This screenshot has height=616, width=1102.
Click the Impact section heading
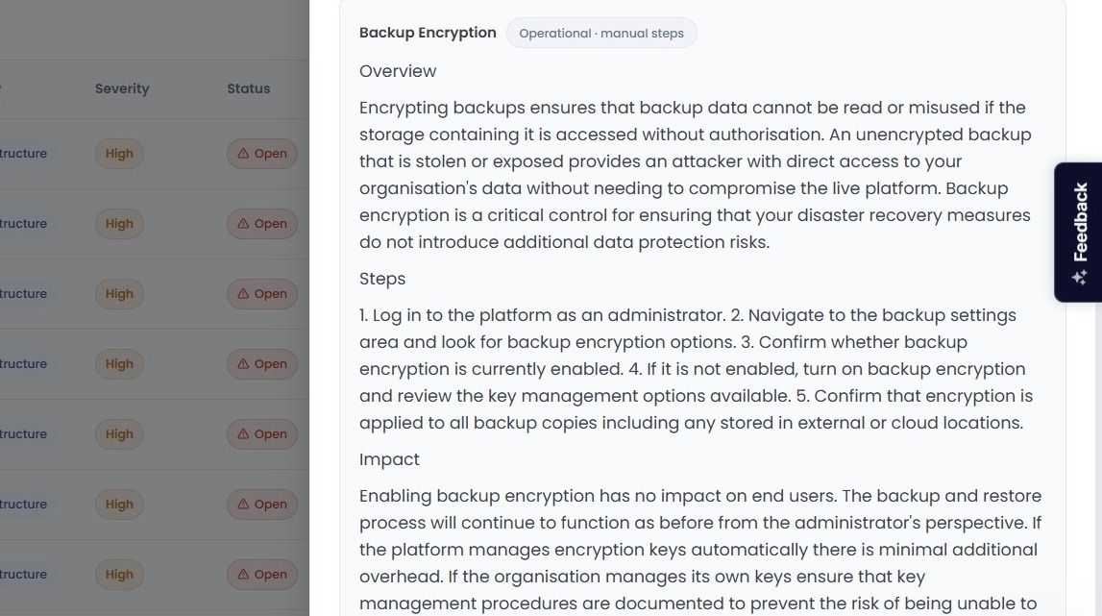coord(389,459)
